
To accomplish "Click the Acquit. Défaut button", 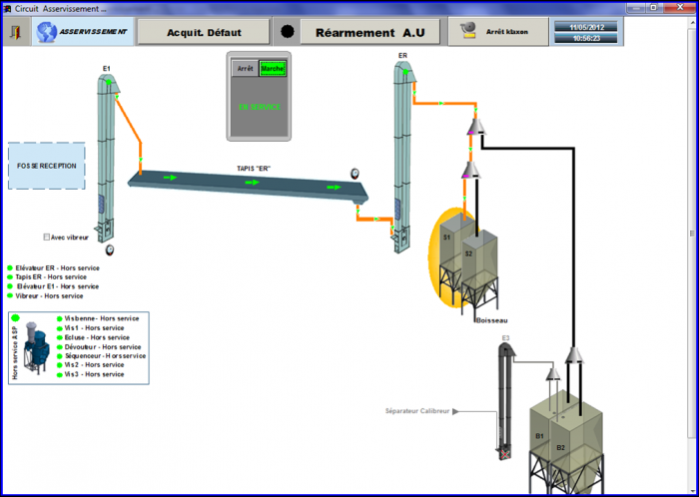I will 204,32.
